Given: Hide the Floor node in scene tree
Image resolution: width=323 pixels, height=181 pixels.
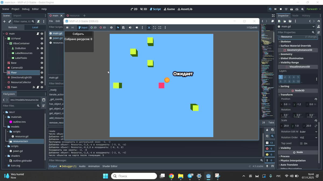Looking at the screenshot, I should (x=42, y=73).
